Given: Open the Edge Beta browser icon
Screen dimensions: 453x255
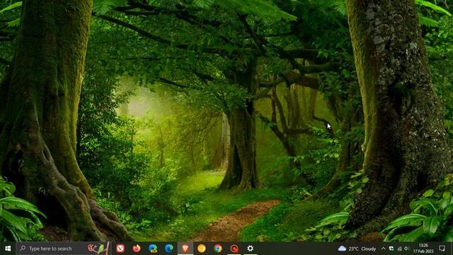Looking at the screenshot, I should pos(153,249).
